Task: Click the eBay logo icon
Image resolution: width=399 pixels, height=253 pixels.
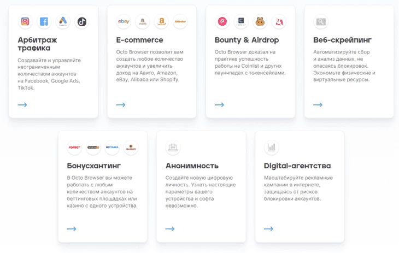Action: pos(124,22)
